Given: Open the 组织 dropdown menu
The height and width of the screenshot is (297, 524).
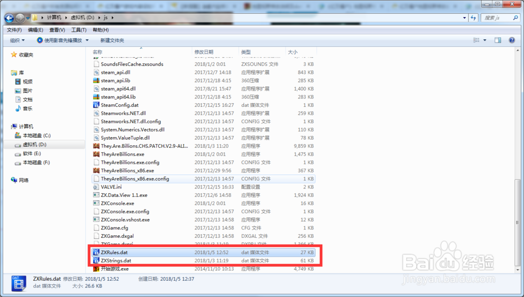Looking at the screenshot, I should 17,40.
